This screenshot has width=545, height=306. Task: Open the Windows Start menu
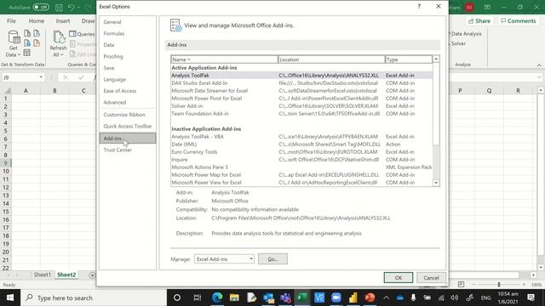click(10, 297)
